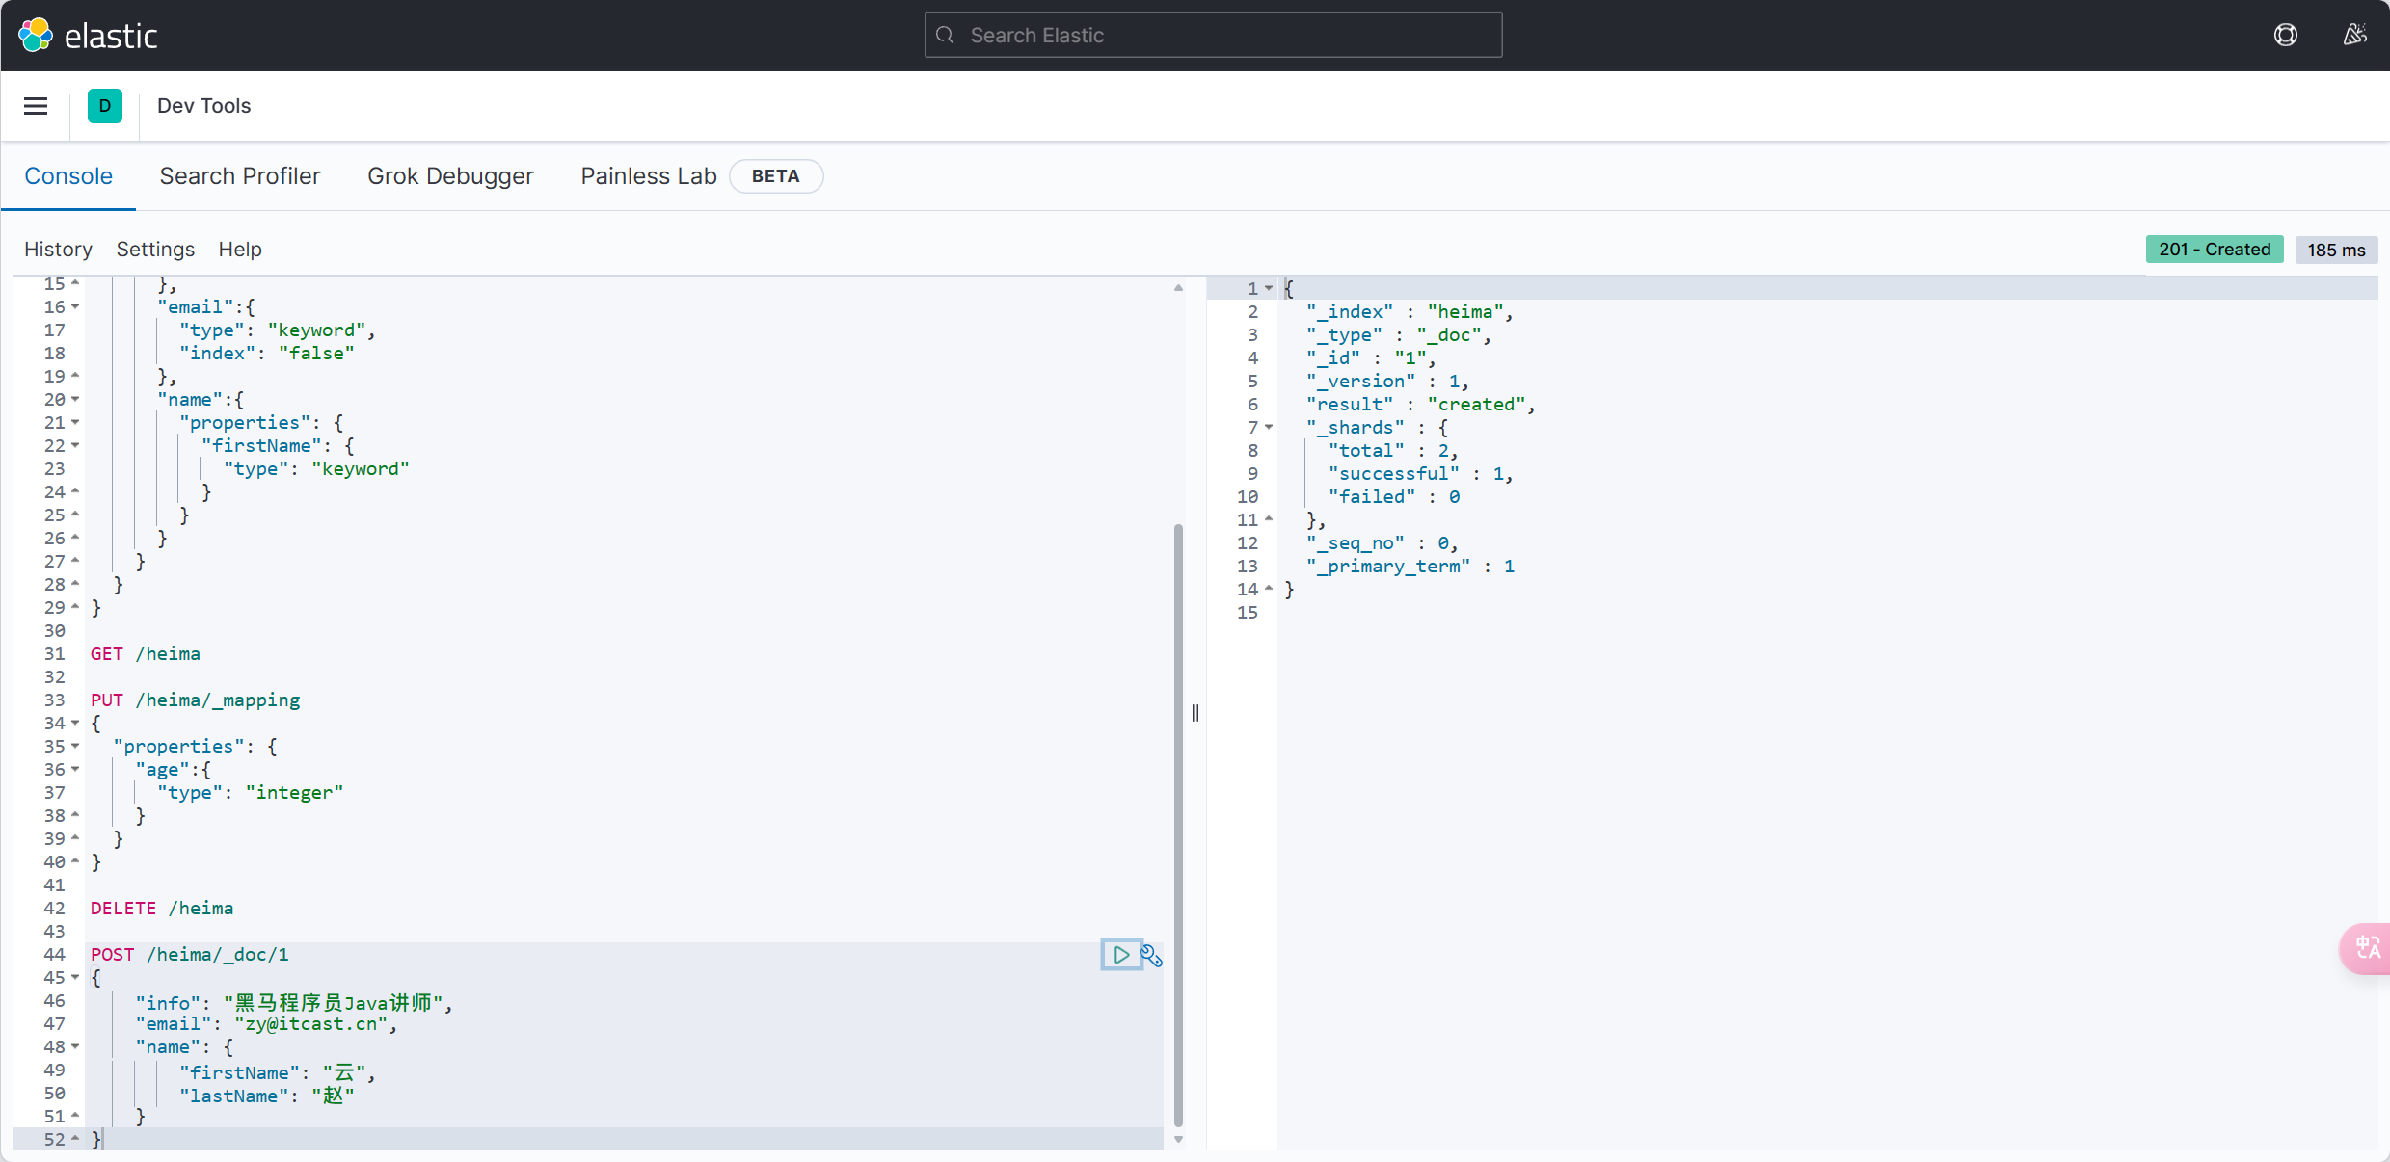This screenshot has height=1162, width=2390.
Task: Click the Elastic logo icon
Action: (x=36, y=36)
